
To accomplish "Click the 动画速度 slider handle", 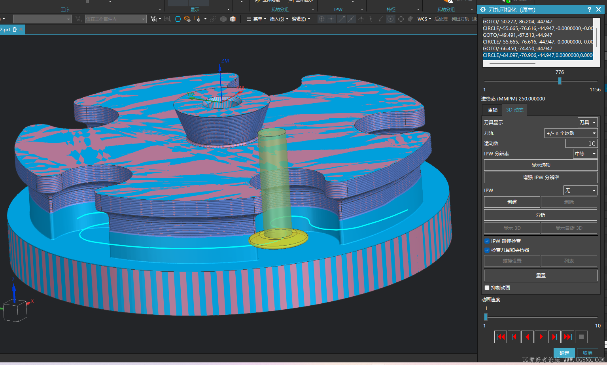I will 486,317.
